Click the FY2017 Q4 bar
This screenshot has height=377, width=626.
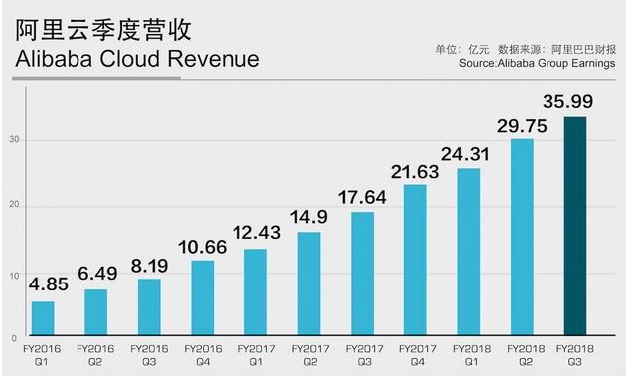415,260
